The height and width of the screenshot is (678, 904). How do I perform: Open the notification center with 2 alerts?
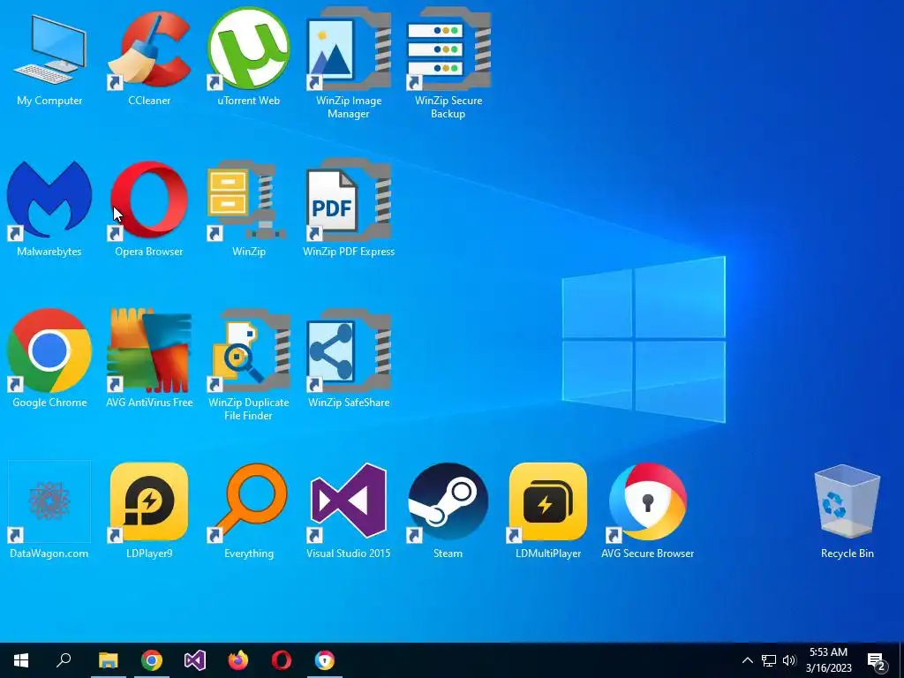pyautogui.click(x=877, y=661)
